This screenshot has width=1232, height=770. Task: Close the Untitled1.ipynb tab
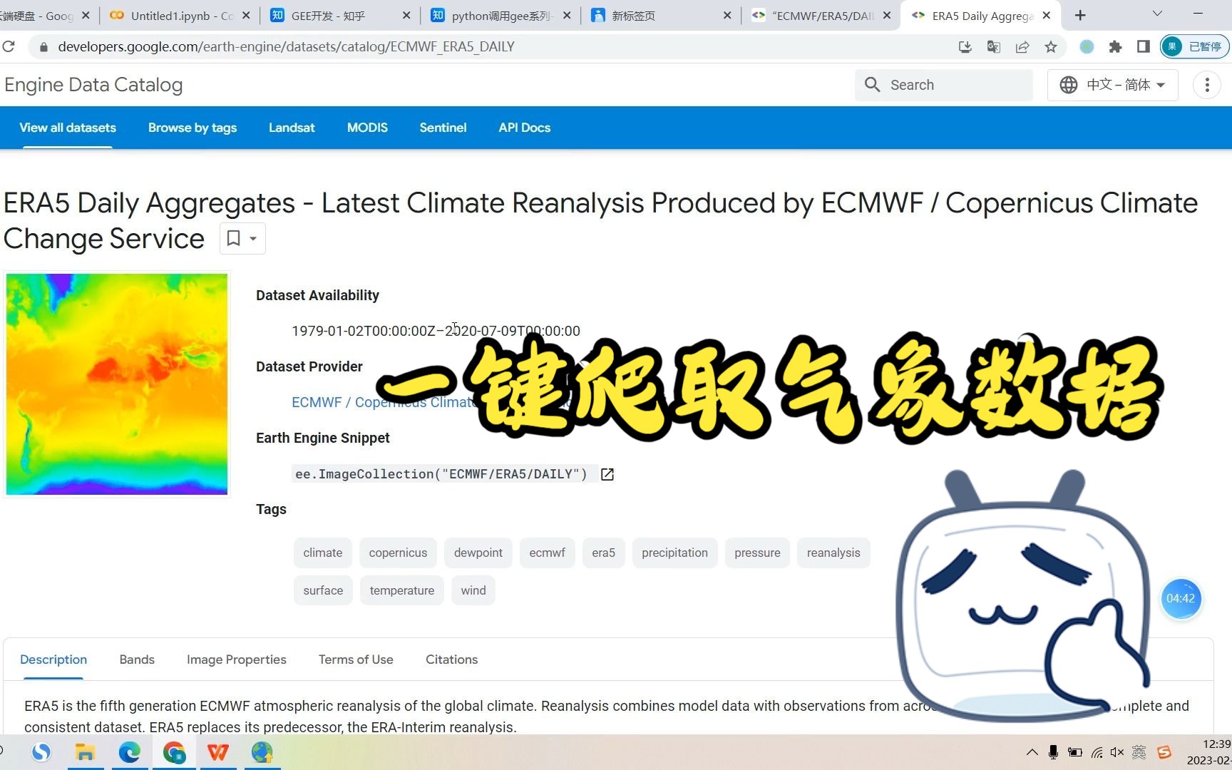click(x=246, y=15)
